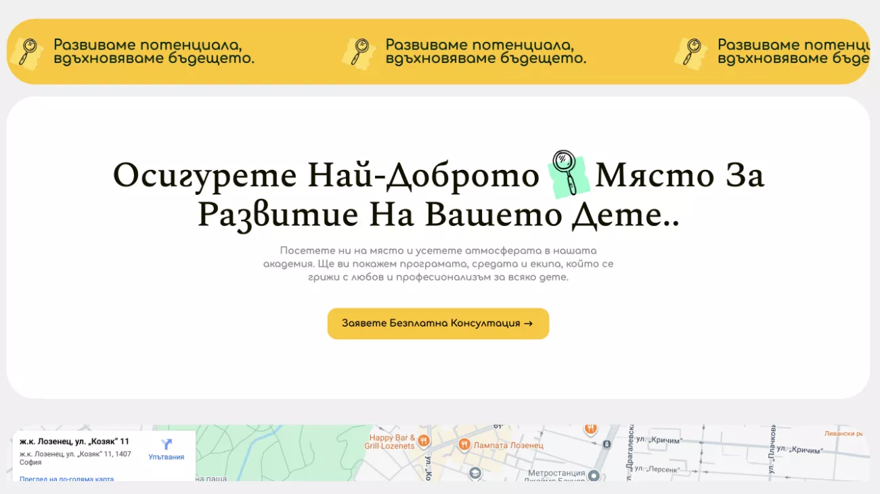The image size is (880, 494).
Task: Click the restaurant pin near Драгалевска street
Action: coord(590,429)
